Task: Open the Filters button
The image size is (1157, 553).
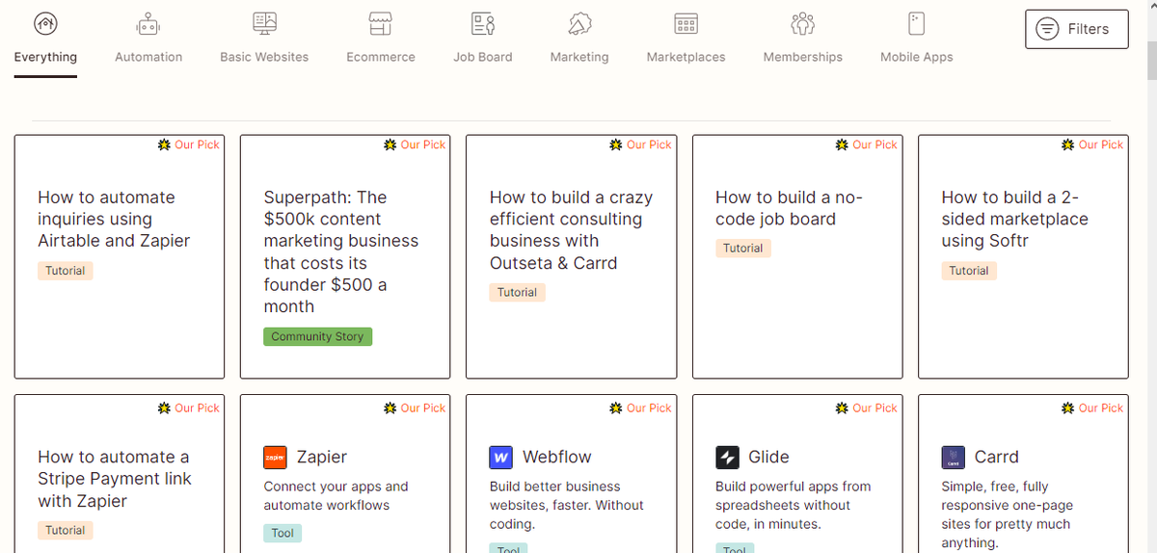Action: pyautogui.click(x=1077, y=29)
